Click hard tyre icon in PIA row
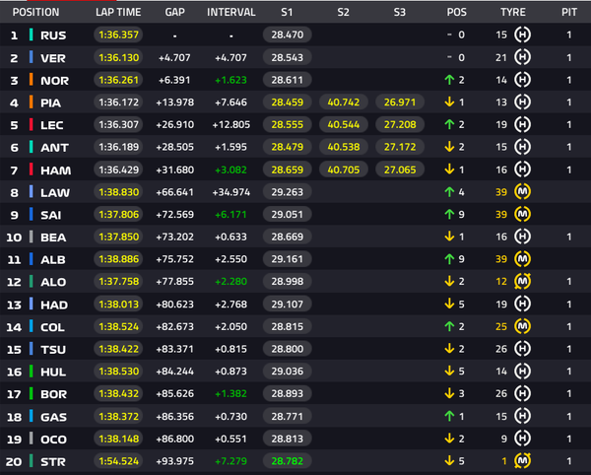 (522, 102)
